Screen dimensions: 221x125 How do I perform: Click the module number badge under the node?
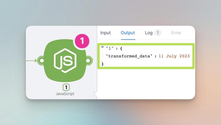(x=66, y=87)
